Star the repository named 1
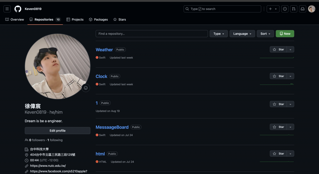 [278, 104]
